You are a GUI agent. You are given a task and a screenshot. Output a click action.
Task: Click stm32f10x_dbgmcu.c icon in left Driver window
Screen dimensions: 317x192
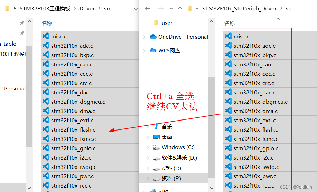[x=46, y=101]
